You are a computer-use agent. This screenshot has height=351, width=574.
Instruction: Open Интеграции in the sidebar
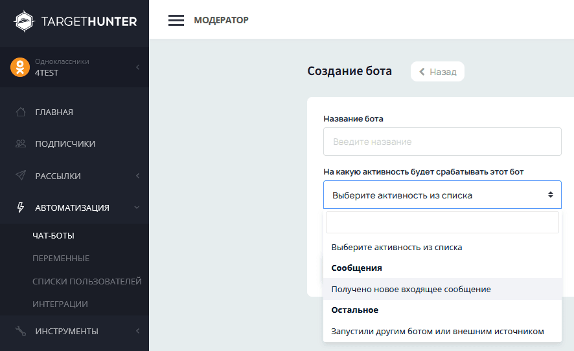(60, 304)
